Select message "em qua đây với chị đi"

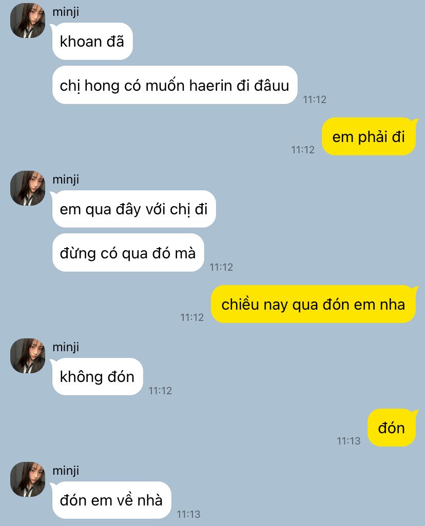point(134,209)
